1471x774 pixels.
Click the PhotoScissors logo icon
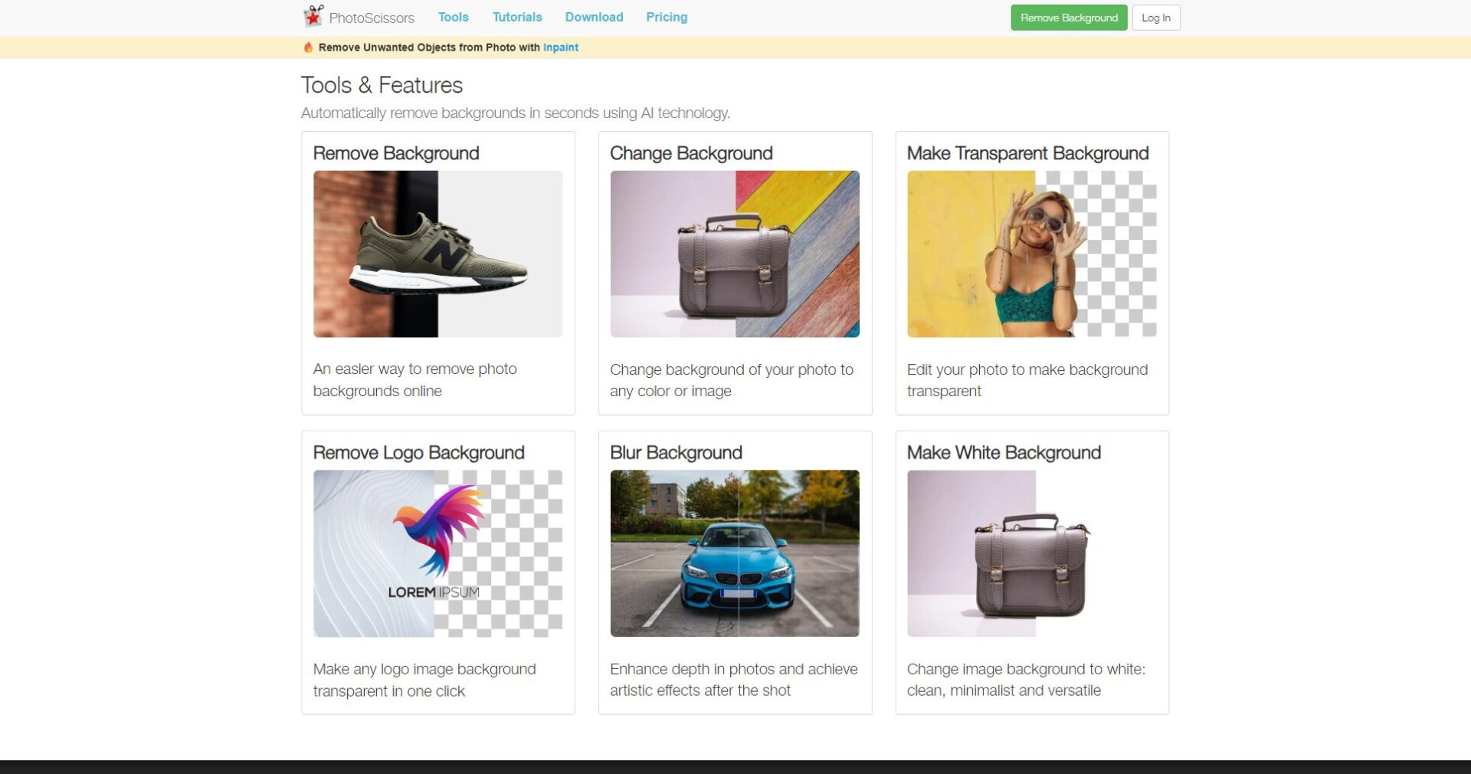313,16
